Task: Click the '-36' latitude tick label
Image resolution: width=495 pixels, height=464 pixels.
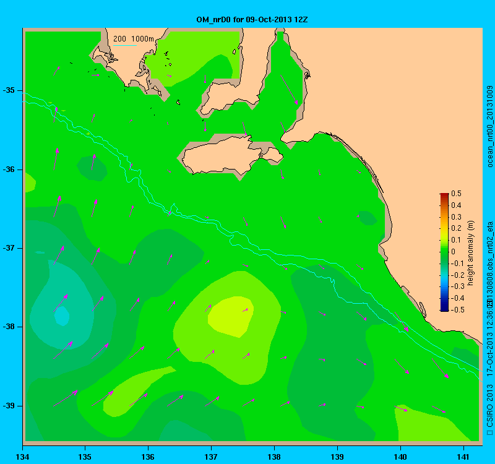Action: tap(9, 170)
